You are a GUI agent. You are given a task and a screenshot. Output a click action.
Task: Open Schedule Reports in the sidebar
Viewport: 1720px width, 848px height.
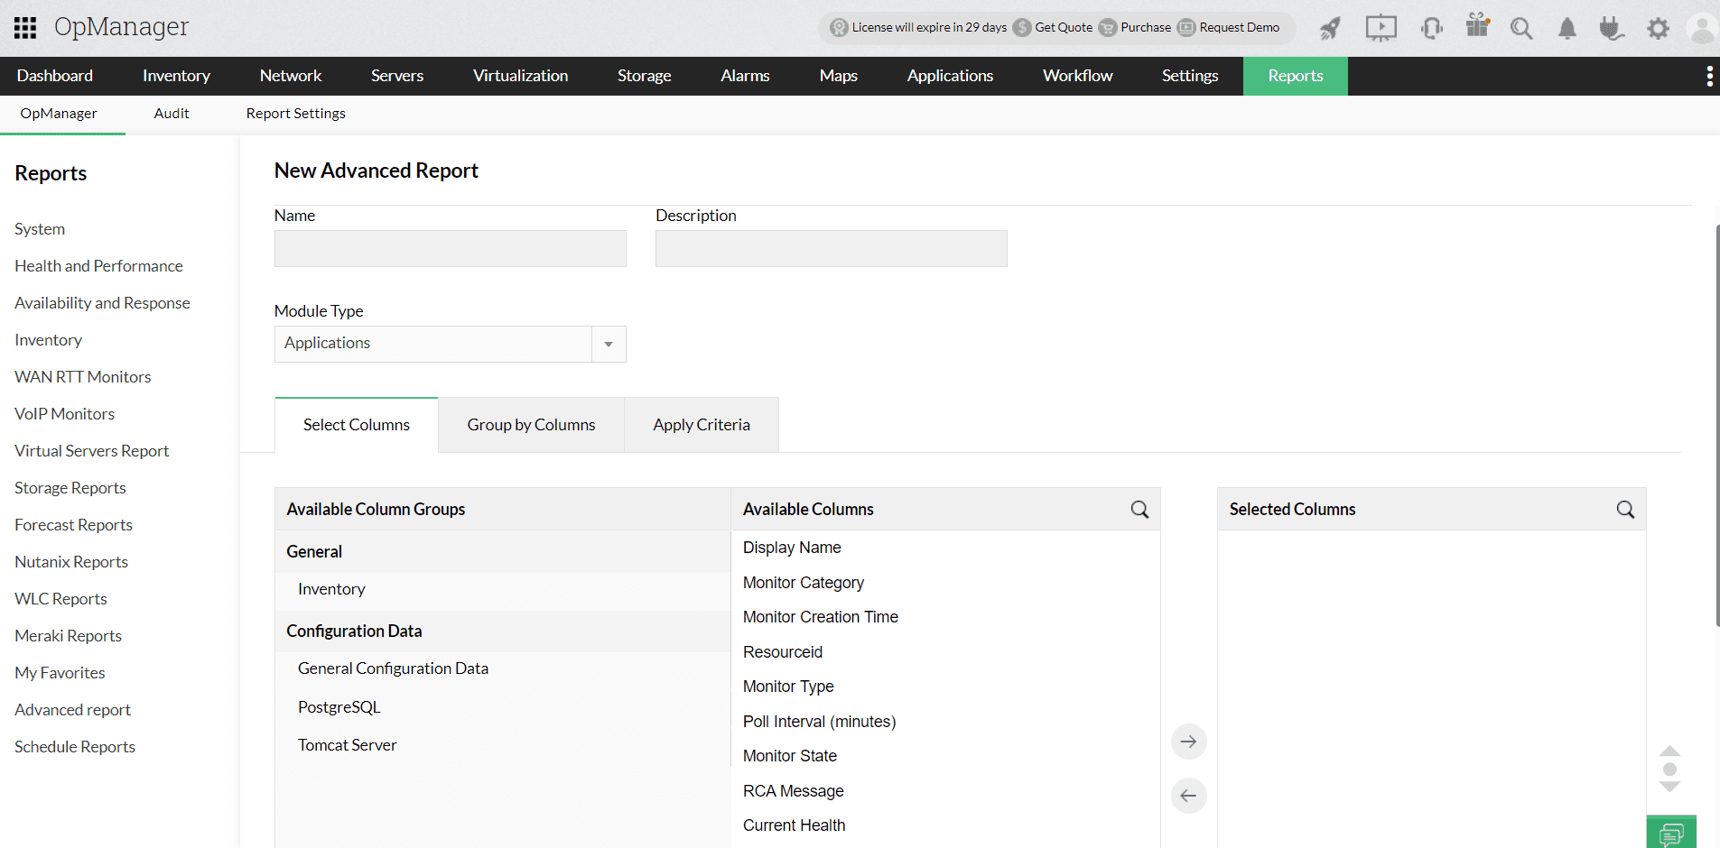(x=74, y=746)
